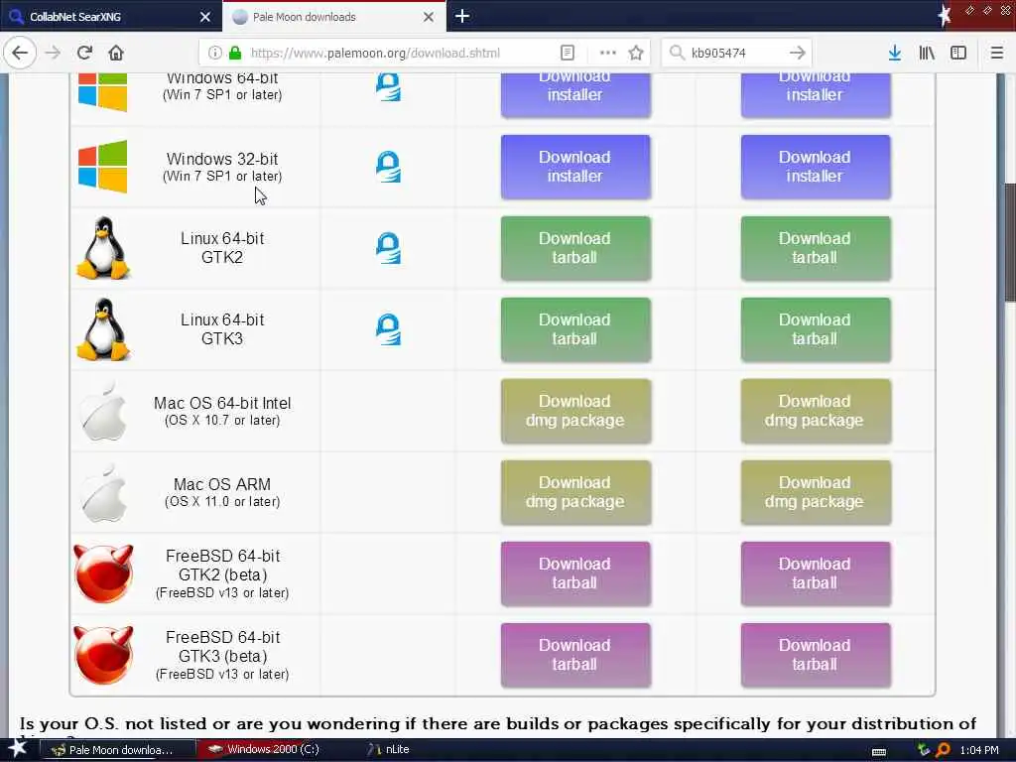The width and height of the screenshot is (1016, 762).
Task: Click first dmg package for Mac 64-bit Intel
Action: coord(575,411)
